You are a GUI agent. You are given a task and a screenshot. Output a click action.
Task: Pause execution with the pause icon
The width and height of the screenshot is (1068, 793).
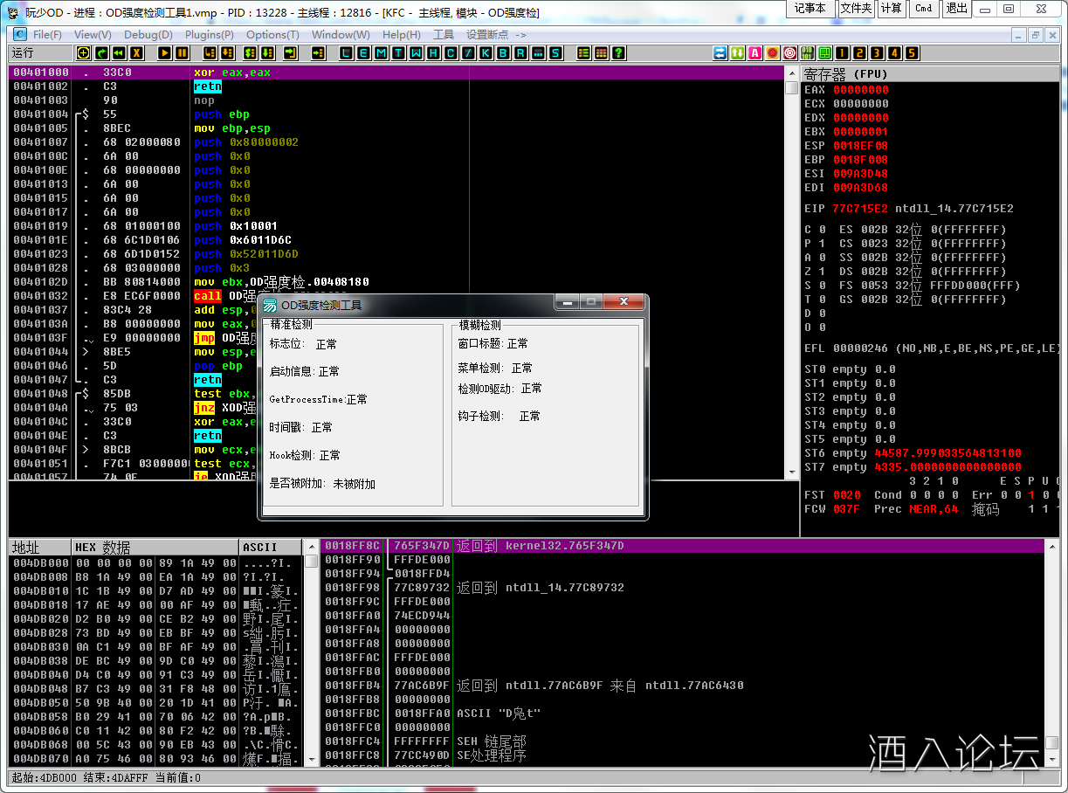182,53
